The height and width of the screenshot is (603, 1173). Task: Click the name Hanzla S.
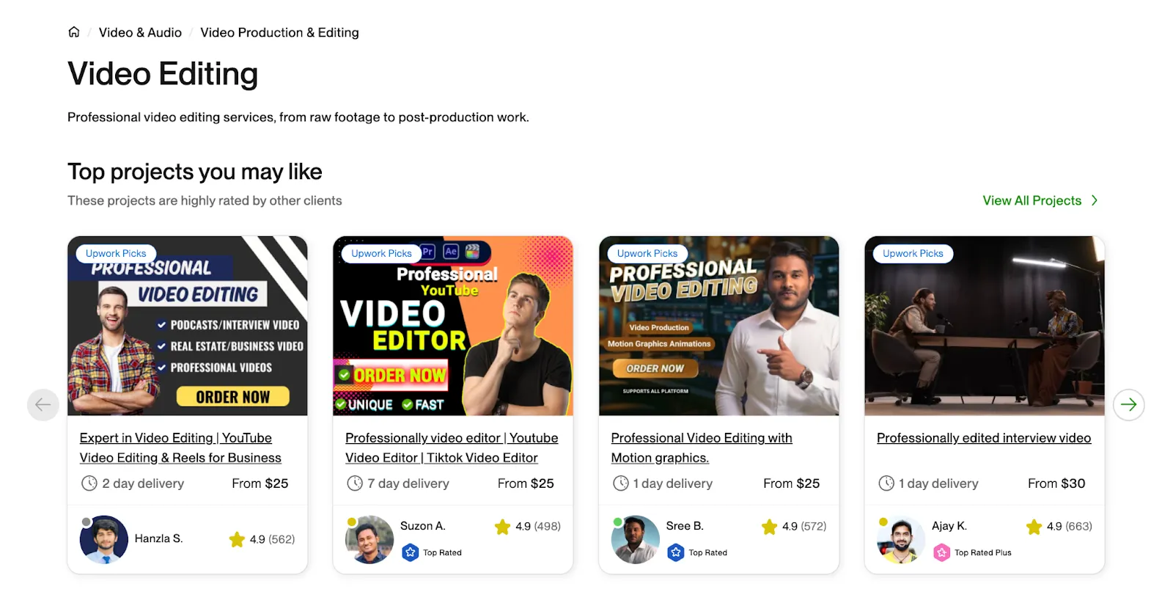(x=158, y=538)
